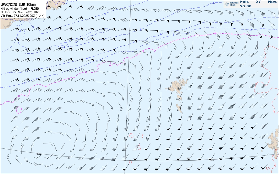This screenshot has width=279, height=174.
Task: Click the Veðurstofa Íslands logo
Action: (231, 4)
